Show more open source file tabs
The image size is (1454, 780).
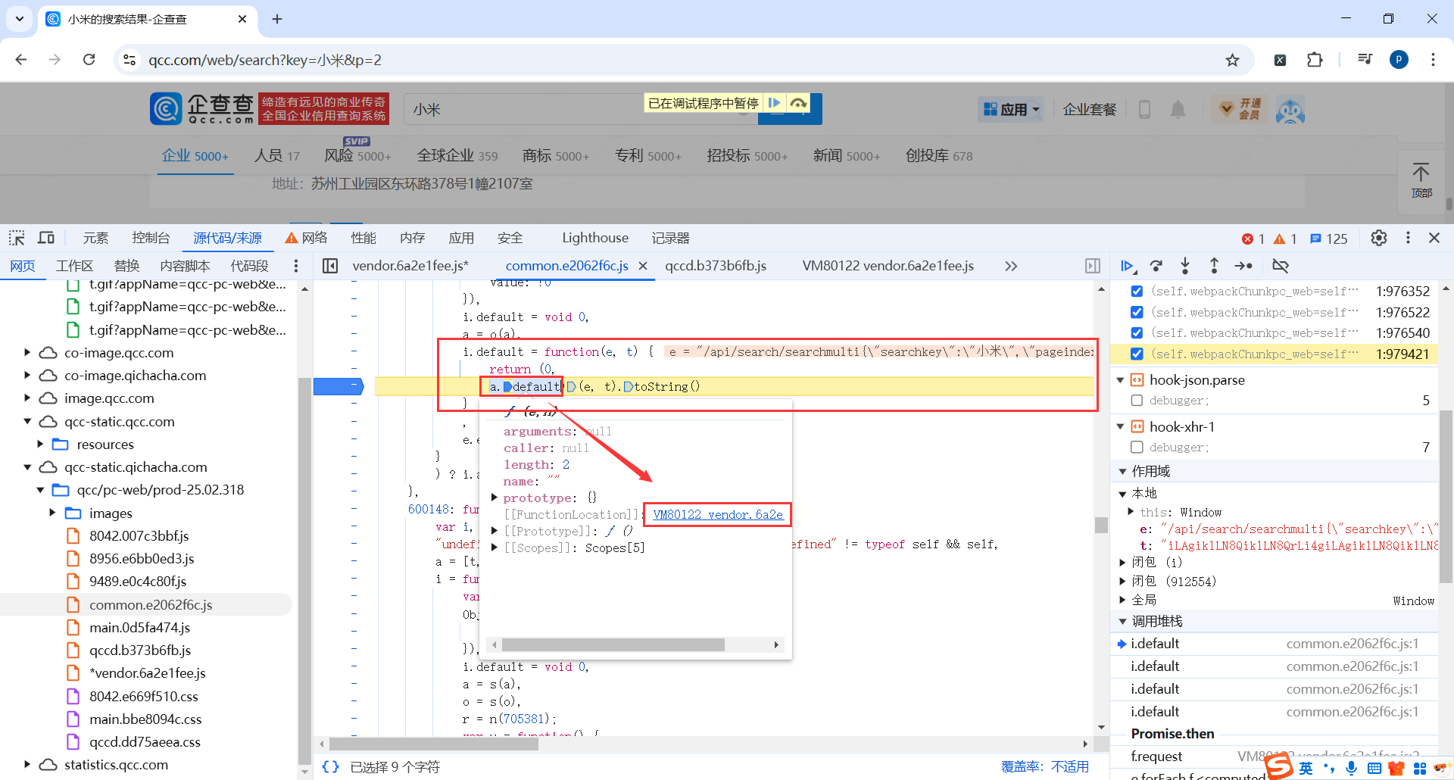[1011, 266]
